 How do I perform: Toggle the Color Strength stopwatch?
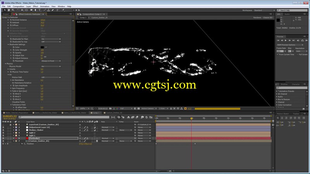coord(14,50)
